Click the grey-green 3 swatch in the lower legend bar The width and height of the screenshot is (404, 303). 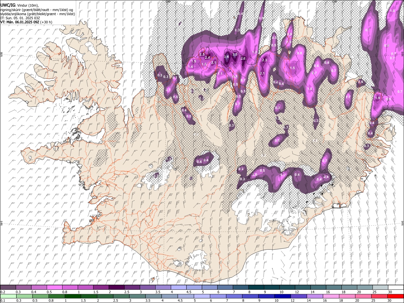point(137,296)
